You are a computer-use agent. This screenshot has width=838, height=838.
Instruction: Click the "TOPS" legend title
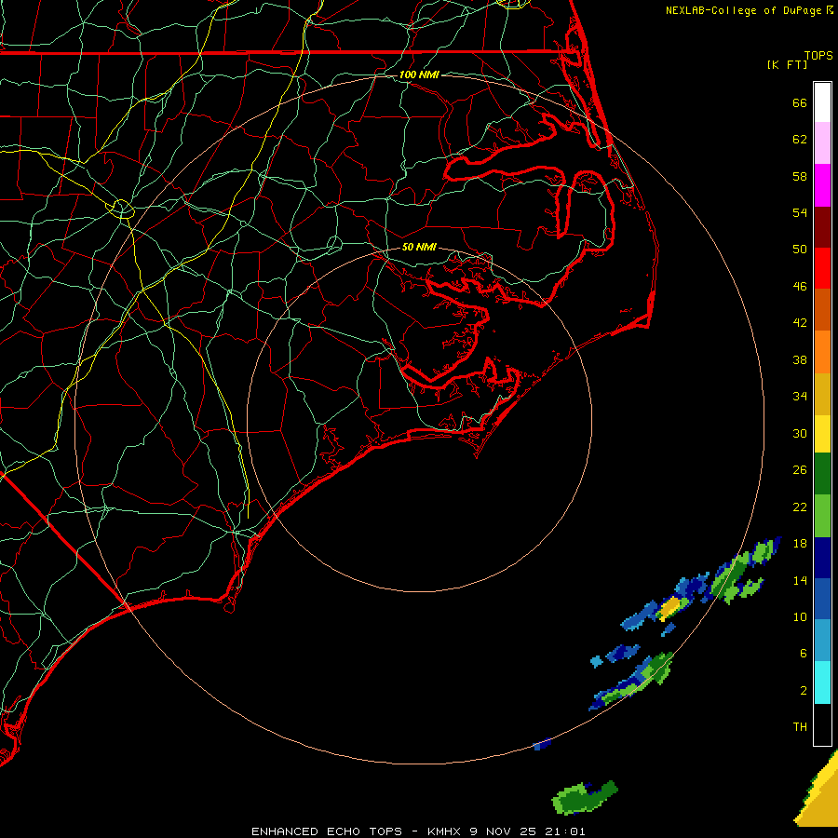818,55
